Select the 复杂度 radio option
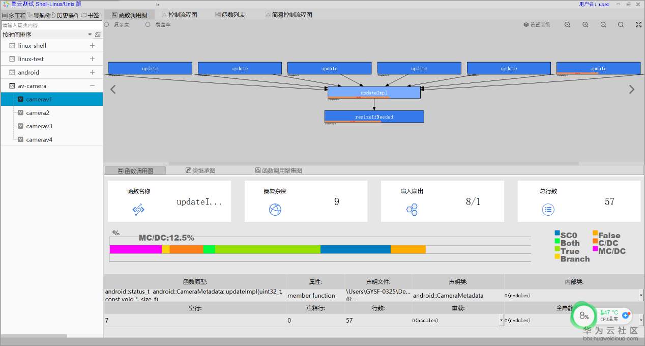This screenshot has height=346, width=645. [107, 24]
